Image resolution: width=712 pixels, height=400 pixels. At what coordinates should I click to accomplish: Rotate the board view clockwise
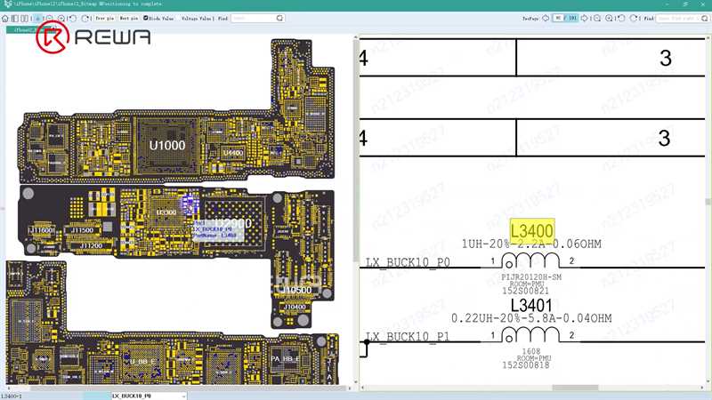click(x=85, y=19)
